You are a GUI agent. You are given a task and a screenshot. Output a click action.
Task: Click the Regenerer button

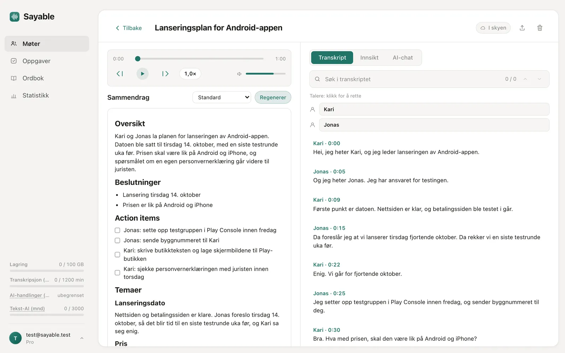pyautogui.click(x=273, y=97)
